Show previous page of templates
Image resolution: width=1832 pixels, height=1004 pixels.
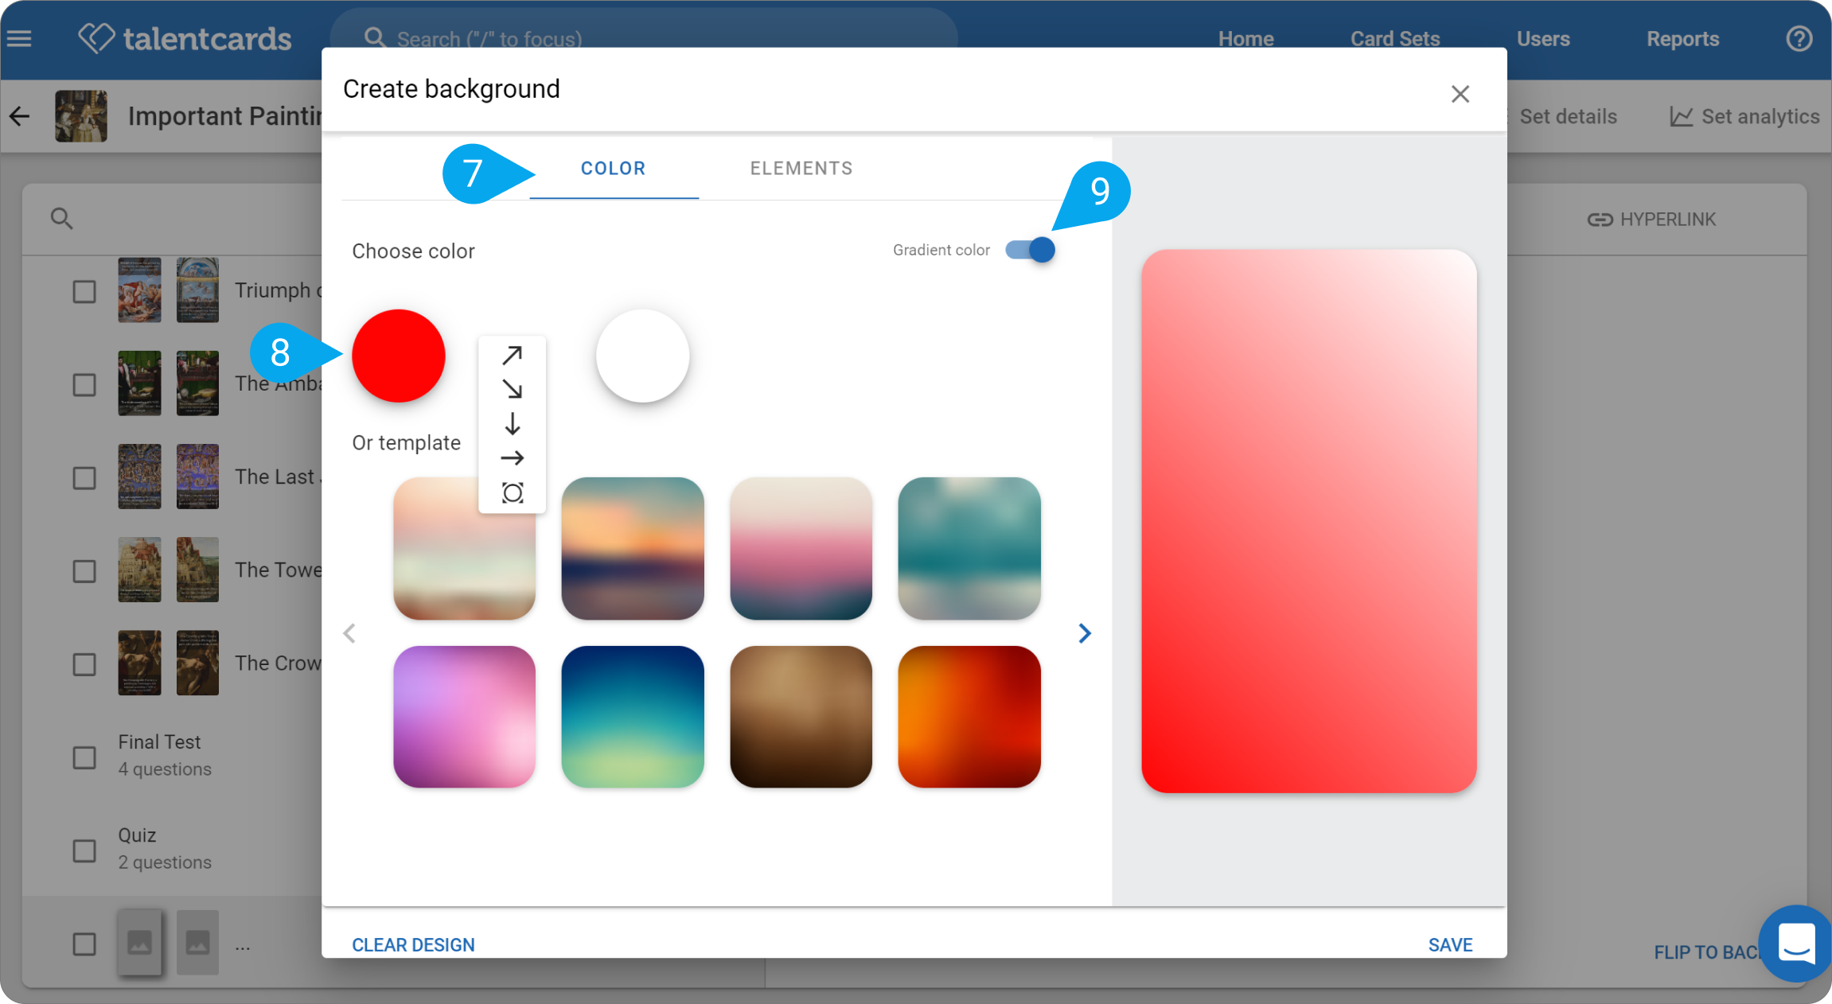point(349,633)
